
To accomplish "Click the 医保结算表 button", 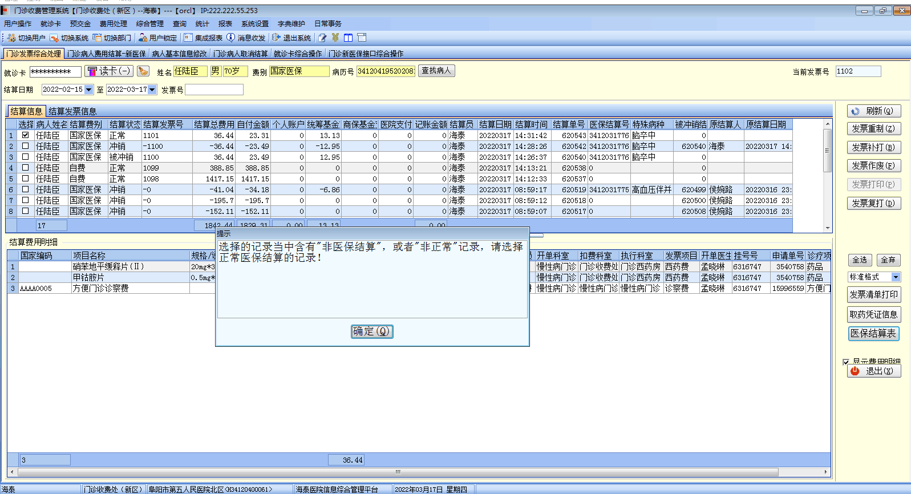I will (874, 334).
